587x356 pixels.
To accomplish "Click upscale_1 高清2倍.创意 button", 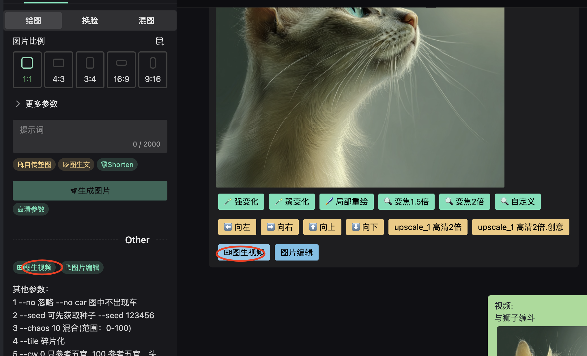I will 520,227.
